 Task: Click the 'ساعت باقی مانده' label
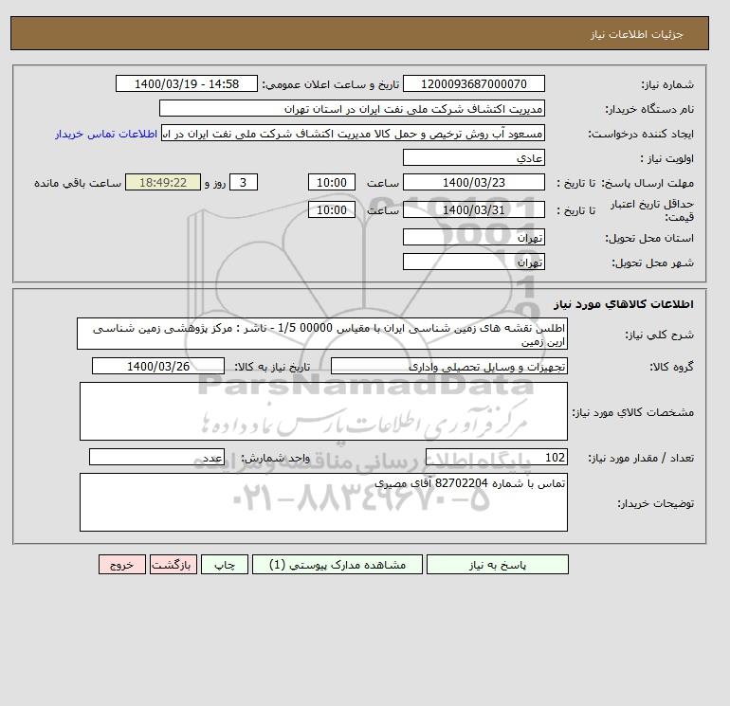point(78,183)
